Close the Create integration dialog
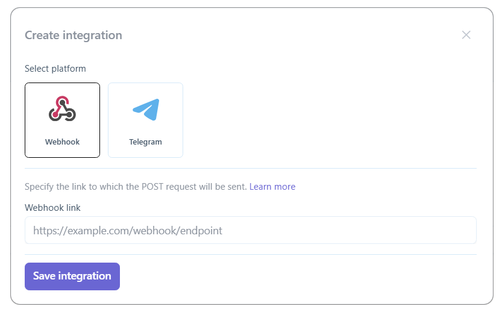Viewport: 502px width, 312px height. [x=466, y=35]
